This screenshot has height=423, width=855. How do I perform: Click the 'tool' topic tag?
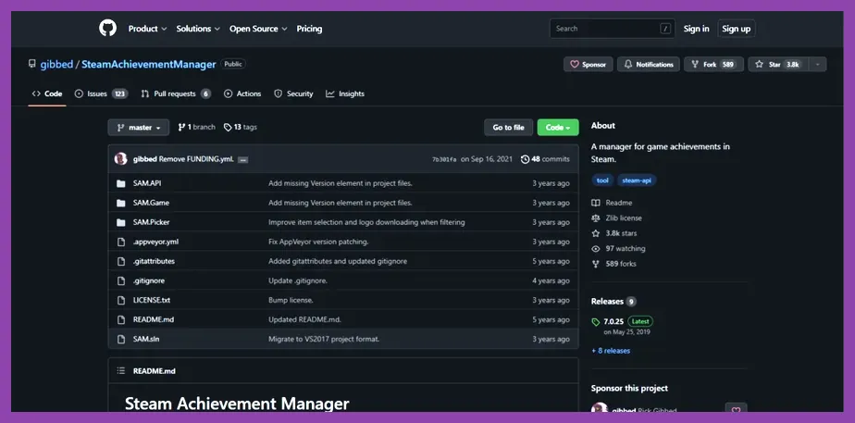click(602, 180)
